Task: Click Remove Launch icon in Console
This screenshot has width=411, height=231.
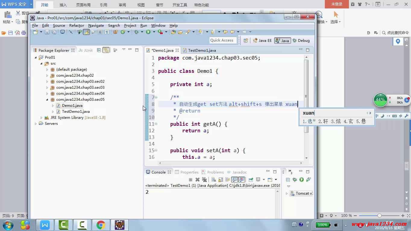Action: [197, 180]
